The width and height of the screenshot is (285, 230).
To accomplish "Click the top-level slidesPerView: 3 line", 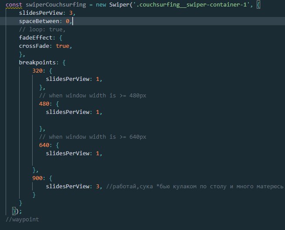I will (x=47, y=13).
